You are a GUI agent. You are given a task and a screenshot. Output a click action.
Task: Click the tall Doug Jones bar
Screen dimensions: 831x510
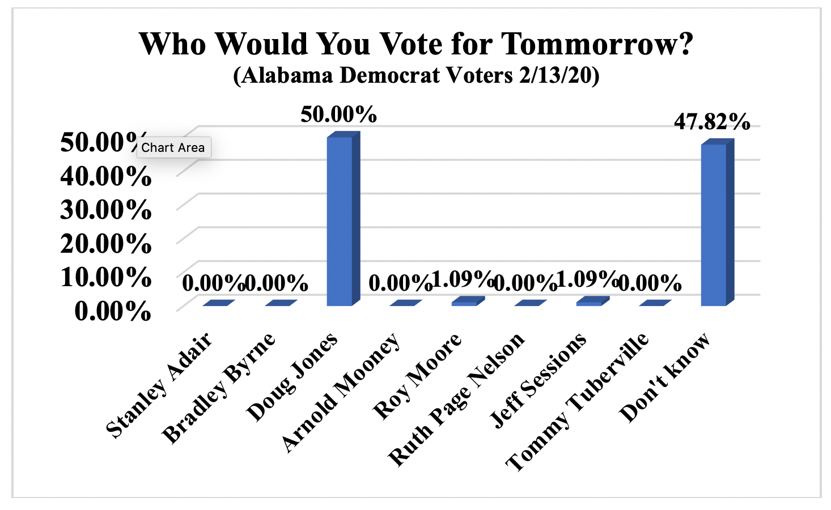pyautogui.click(x=340, y=221)
